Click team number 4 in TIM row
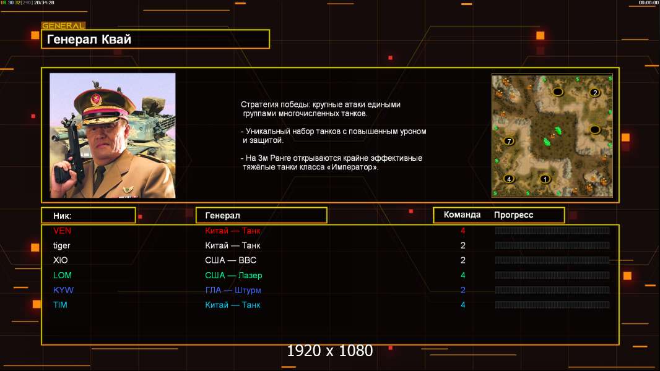Screen dimensions: 660x371 (x=462, y=305)
